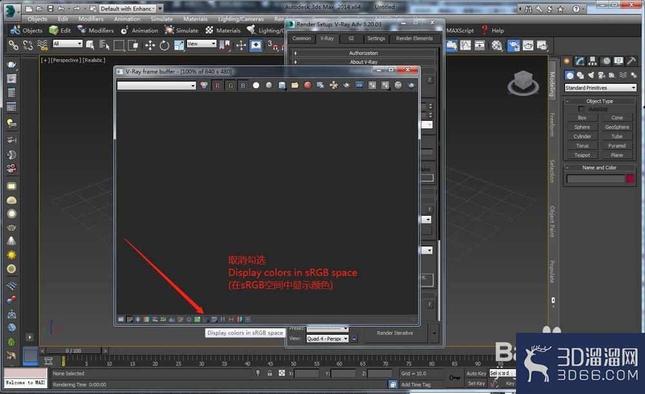Image resolution: width=645 pixels, height=394 pixels.
Task: Click the GeoSphere primitive button
Action: point(617,127)
